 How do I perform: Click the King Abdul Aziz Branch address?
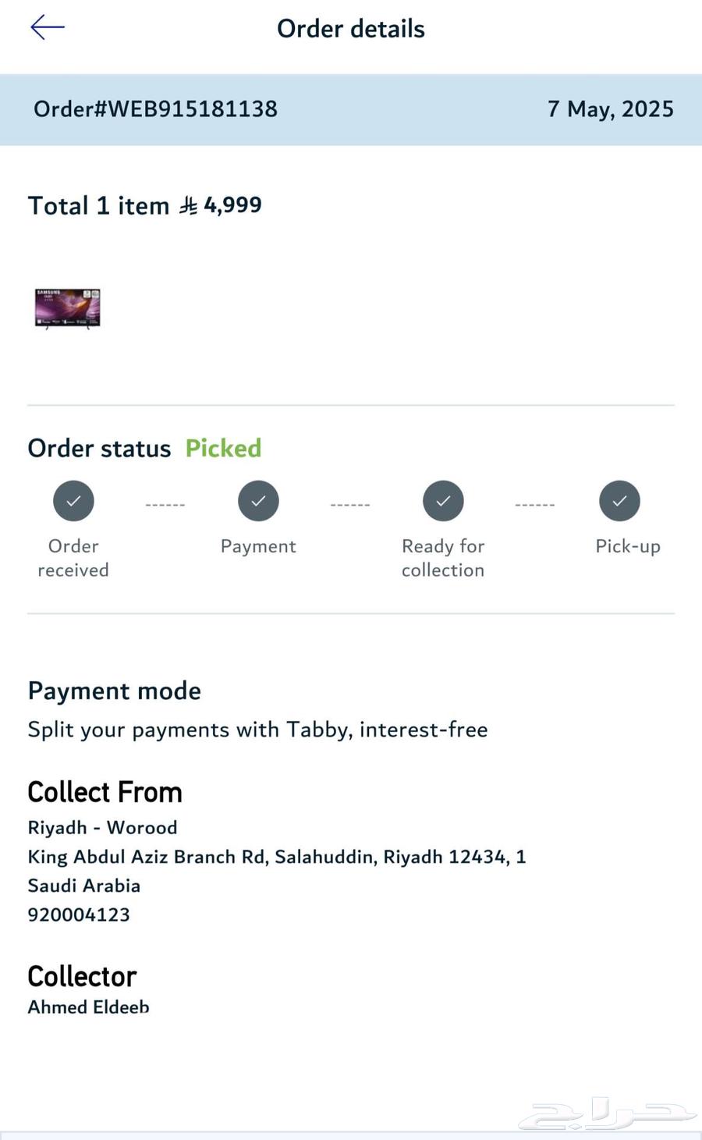click(x=277, y=857)
